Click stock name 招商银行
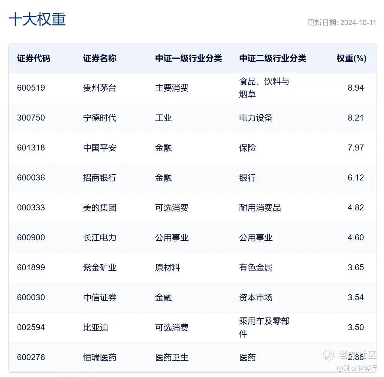The image size is (384, 377). click(x=100, y=177)
